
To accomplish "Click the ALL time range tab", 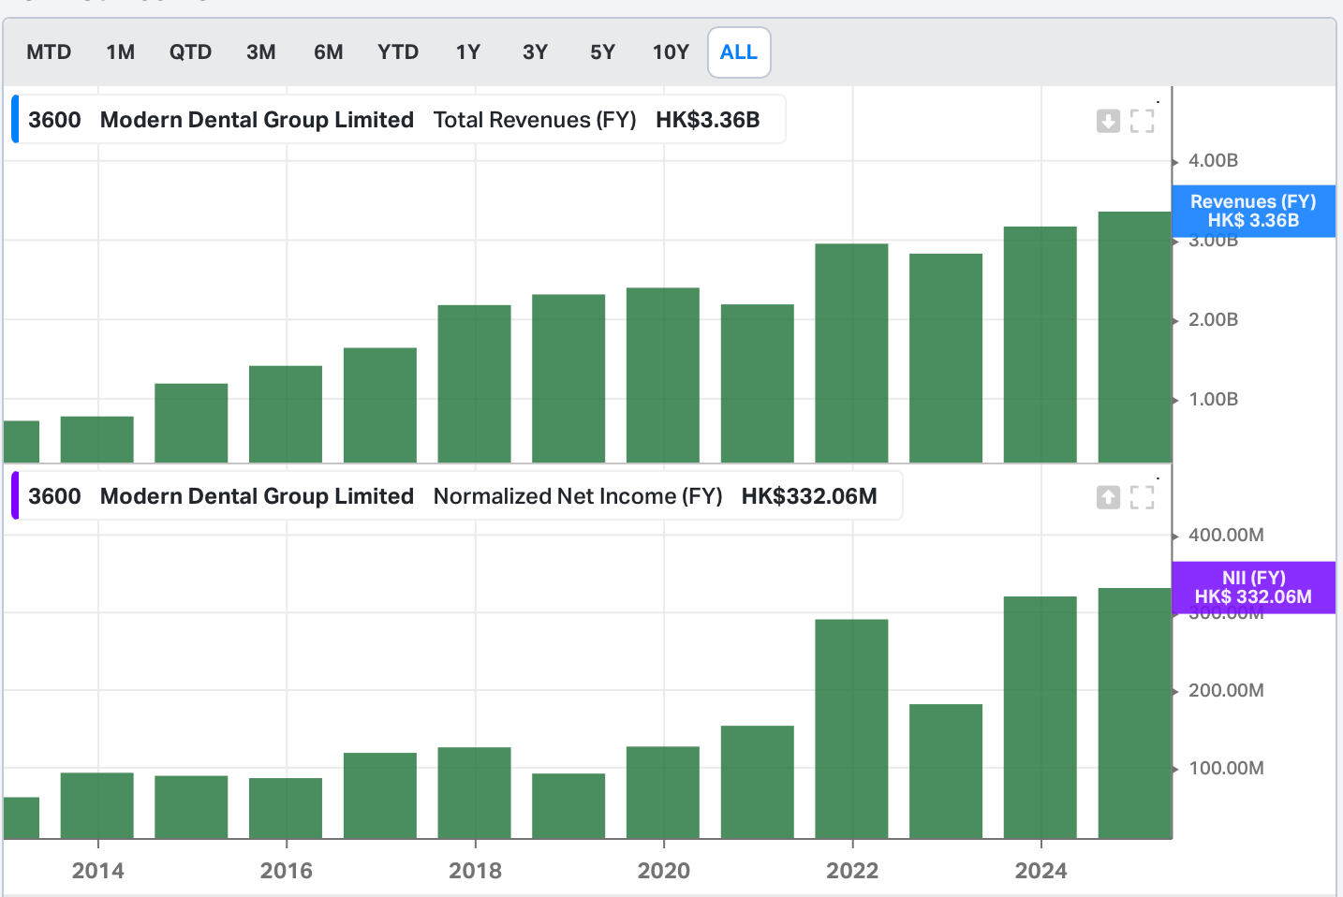I will (739, 52).
